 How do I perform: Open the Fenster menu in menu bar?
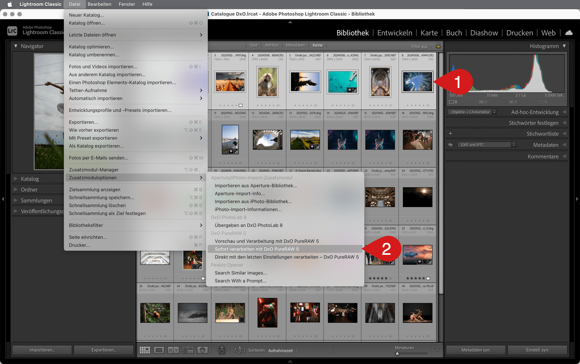[127, 4]
